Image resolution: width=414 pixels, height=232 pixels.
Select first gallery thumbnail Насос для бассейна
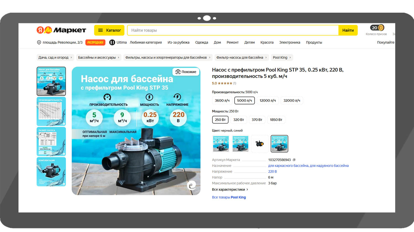51,81
